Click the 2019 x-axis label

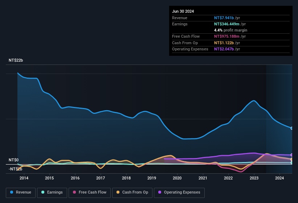point(152,178)
